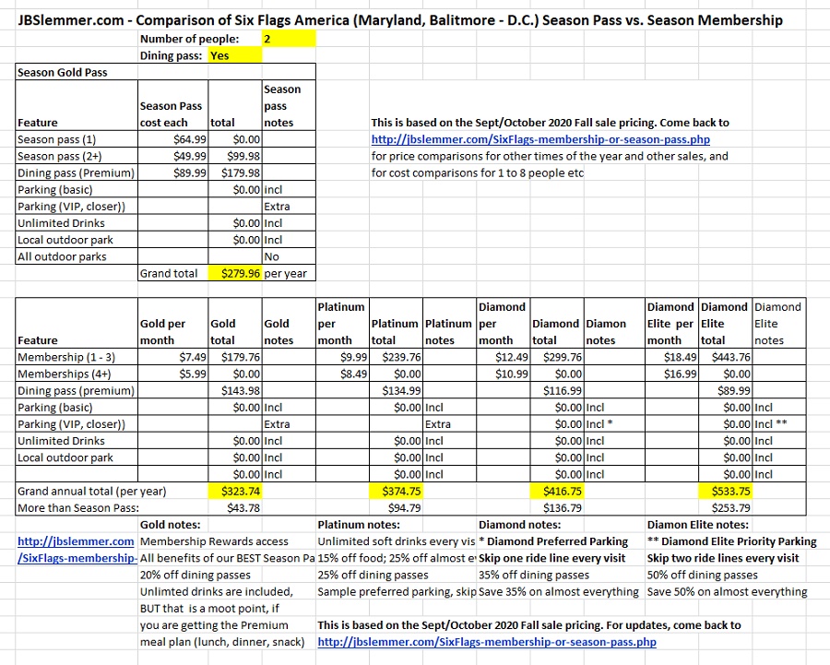The image size is (830, 665).
Task: Select the Diamond Elite annual total $533.75
Action: click(x=725, y=491)
